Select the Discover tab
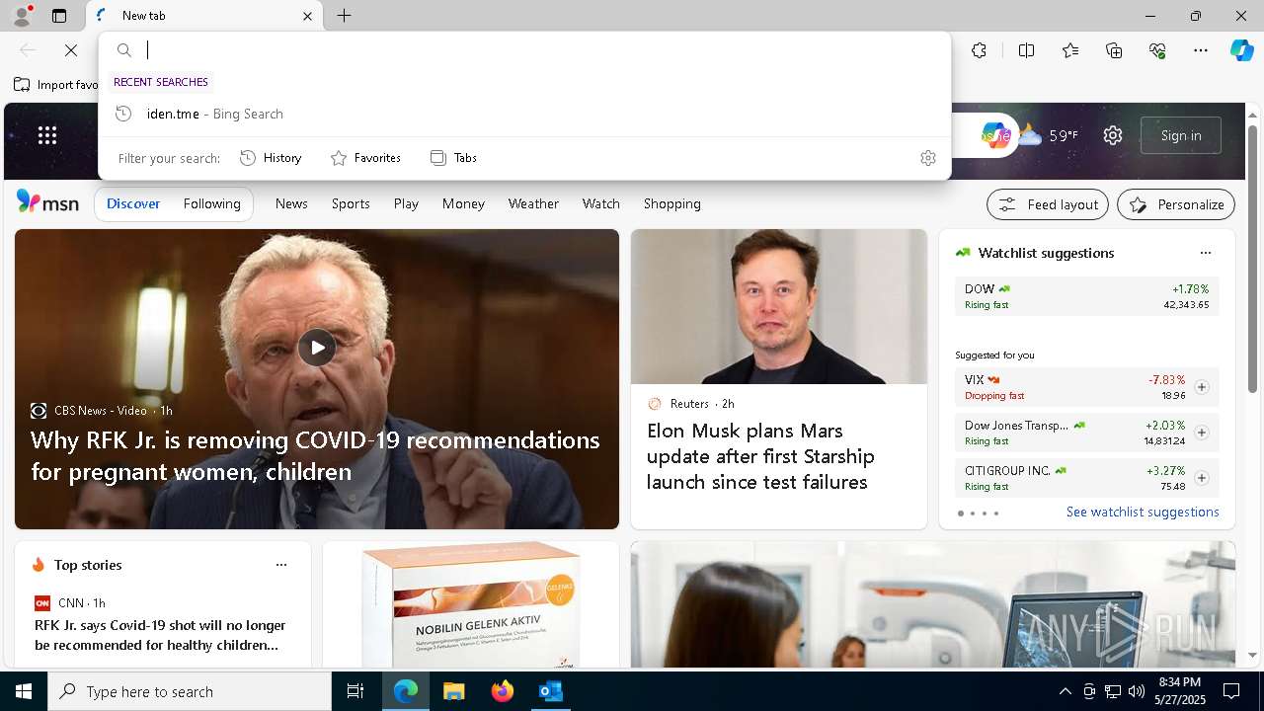 point(133,203)
